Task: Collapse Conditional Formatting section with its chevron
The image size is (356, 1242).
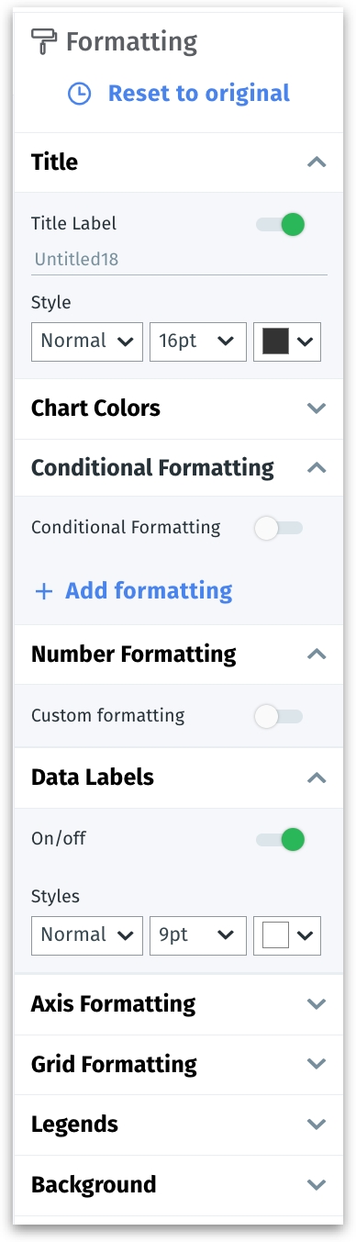Action: tap(317, 468)
